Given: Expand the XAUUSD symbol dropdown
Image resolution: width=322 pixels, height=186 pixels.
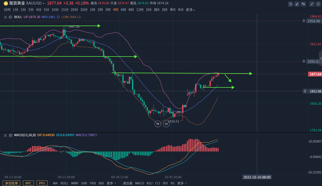Looking at the screenshot, I should [x=44, y=3].
